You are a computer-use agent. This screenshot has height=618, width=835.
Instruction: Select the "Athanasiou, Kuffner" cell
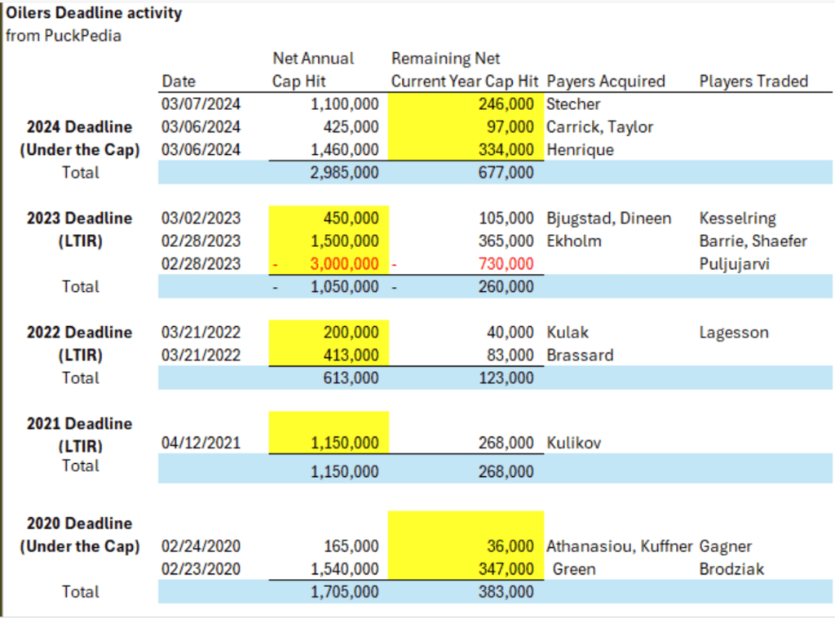619,546
